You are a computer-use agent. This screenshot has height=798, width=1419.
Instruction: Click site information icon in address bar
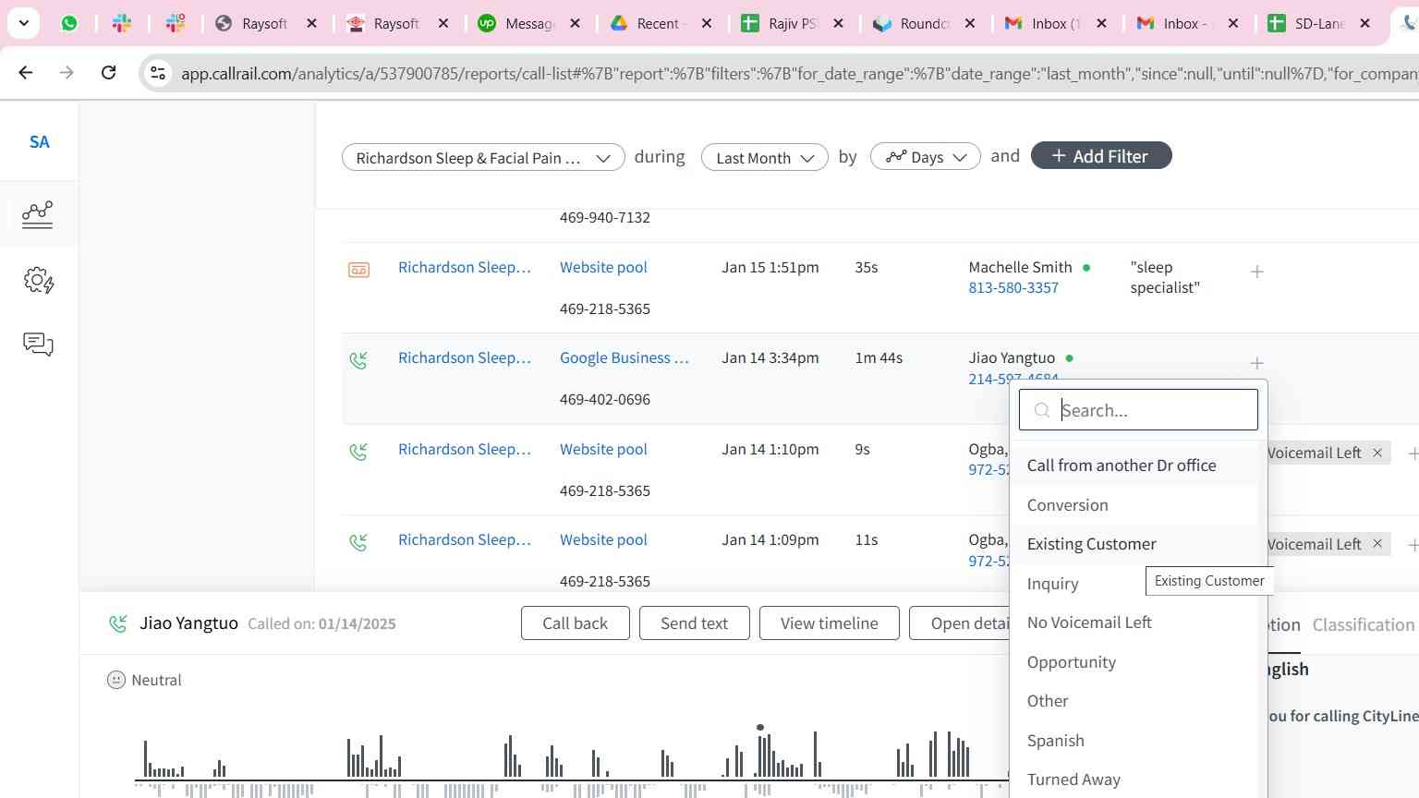pyautogui.click(x=158, y=73)
